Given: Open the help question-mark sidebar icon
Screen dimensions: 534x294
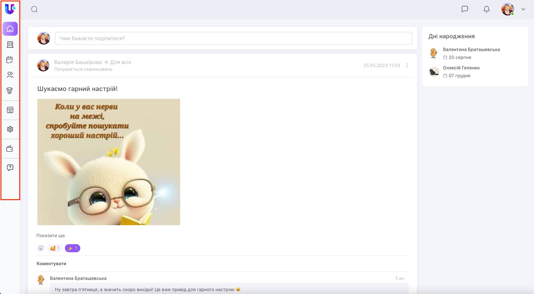Looking at the screenshot, I should (10, 168).
